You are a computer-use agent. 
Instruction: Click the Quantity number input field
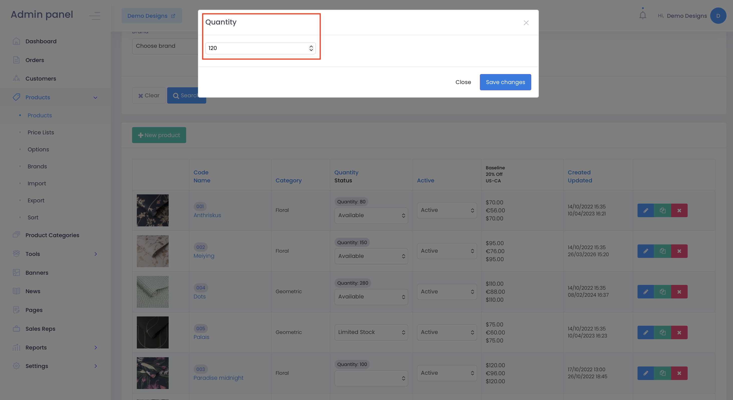pos(256,48)
